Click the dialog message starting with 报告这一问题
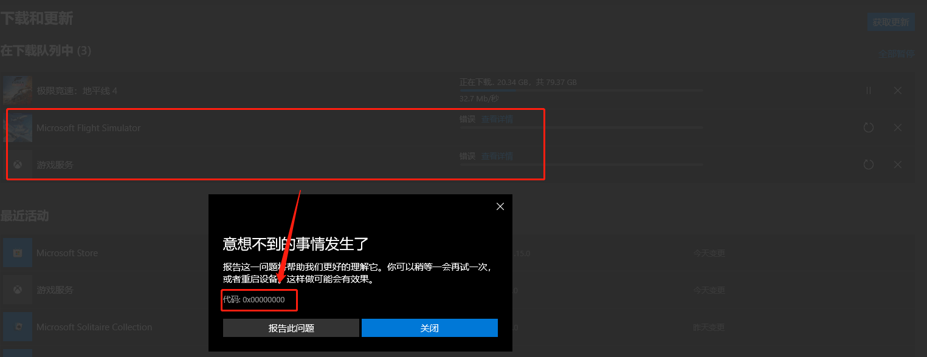This screenshot has width=927, height=357. click(x=357, y=273)
